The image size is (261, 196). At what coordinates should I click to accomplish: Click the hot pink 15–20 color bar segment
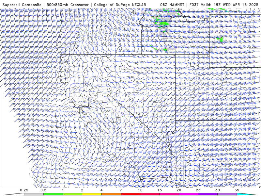coord(169,194)
